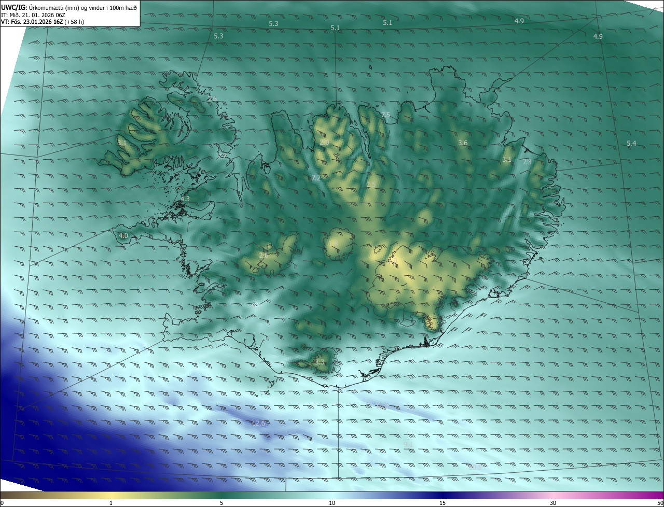Screen dimensions: 664x507
Task: Click the 4.3 value on the map
Action: 185,199
